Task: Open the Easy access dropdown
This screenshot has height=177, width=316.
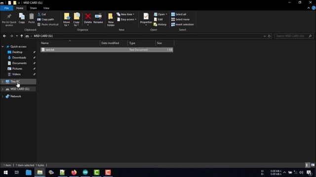Action: (x=127, y=20)
